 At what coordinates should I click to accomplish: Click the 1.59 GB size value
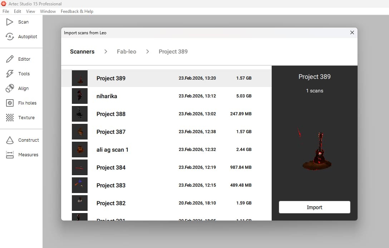(244, 203)
